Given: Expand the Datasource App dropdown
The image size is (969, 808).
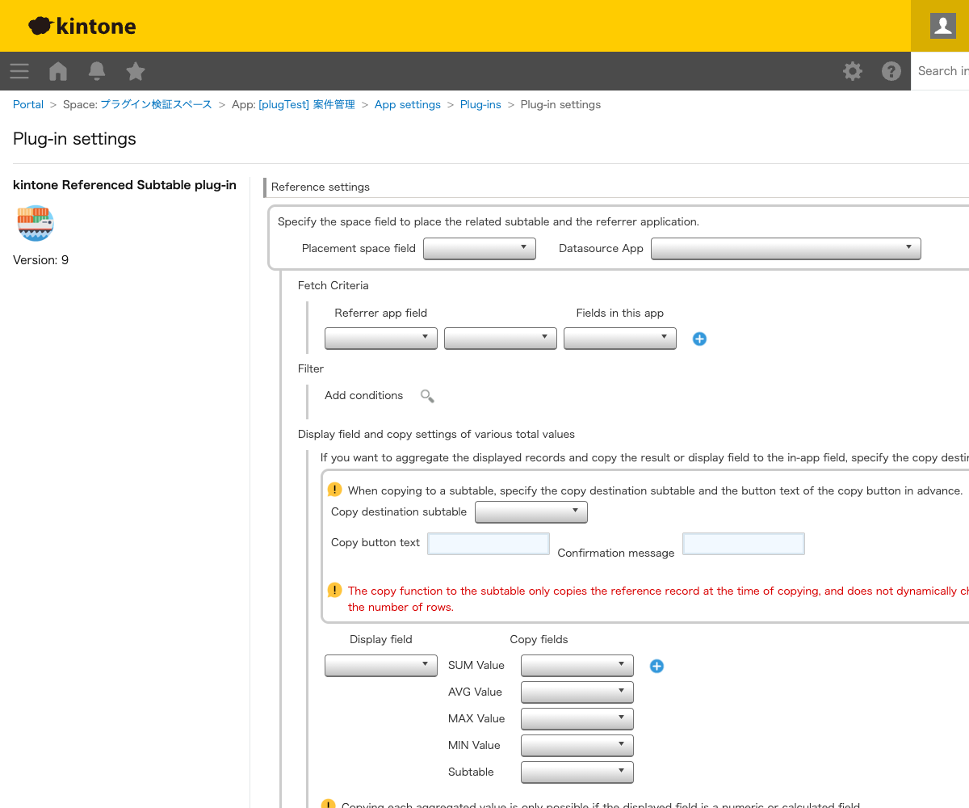Looking at the screenshot, I should pyautogui.click(x=786, y=249).
